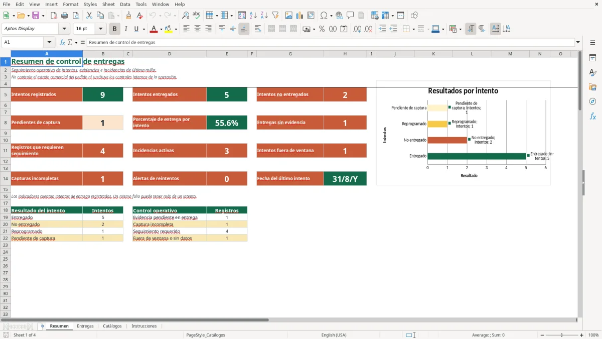Click the Formula equals button
The image size is (602, 339).
pyautogui.click(x=83, y=42)
